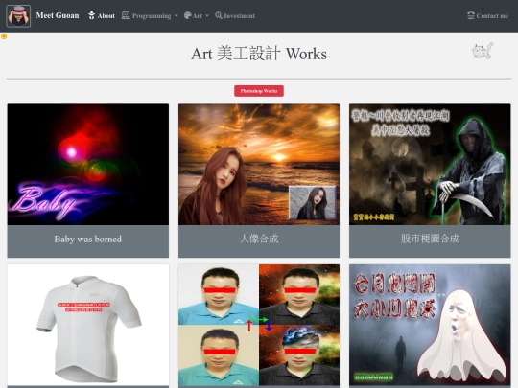Click the profile avatar logo in navbar

[x=18, y=16]
